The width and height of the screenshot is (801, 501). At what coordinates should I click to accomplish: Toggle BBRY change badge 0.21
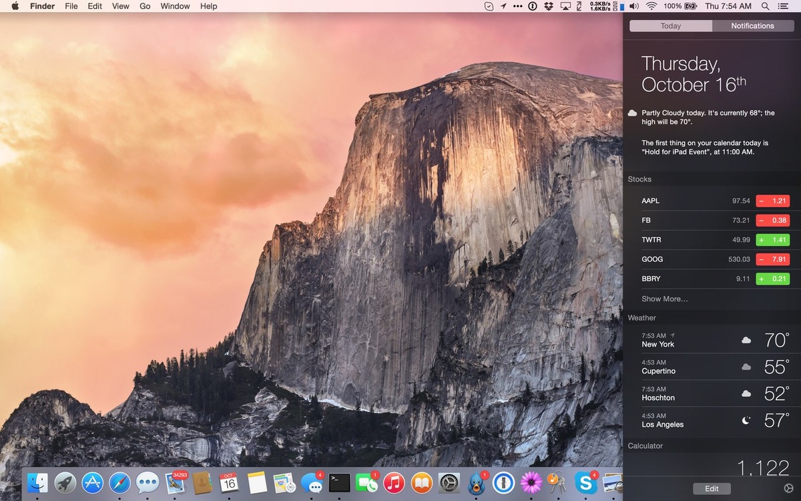[x=772, y=279]
